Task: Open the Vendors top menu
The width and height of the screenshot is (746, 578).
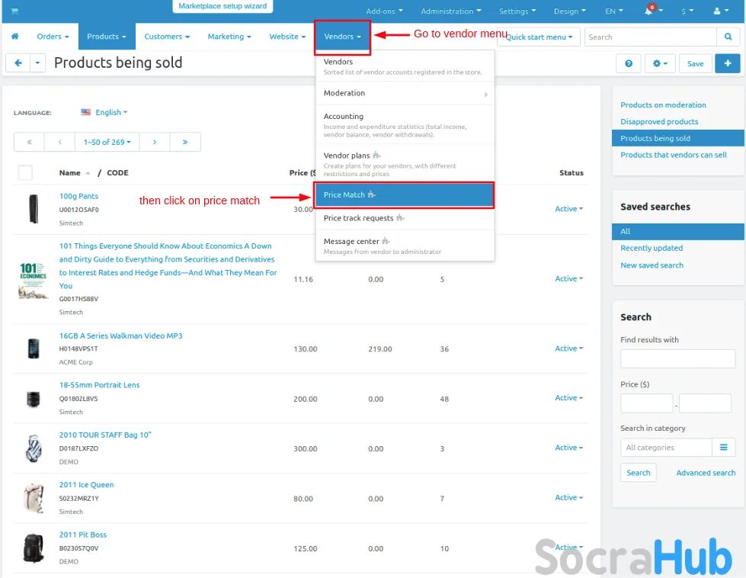Action: pyautogui.click(x=342, y=36)
